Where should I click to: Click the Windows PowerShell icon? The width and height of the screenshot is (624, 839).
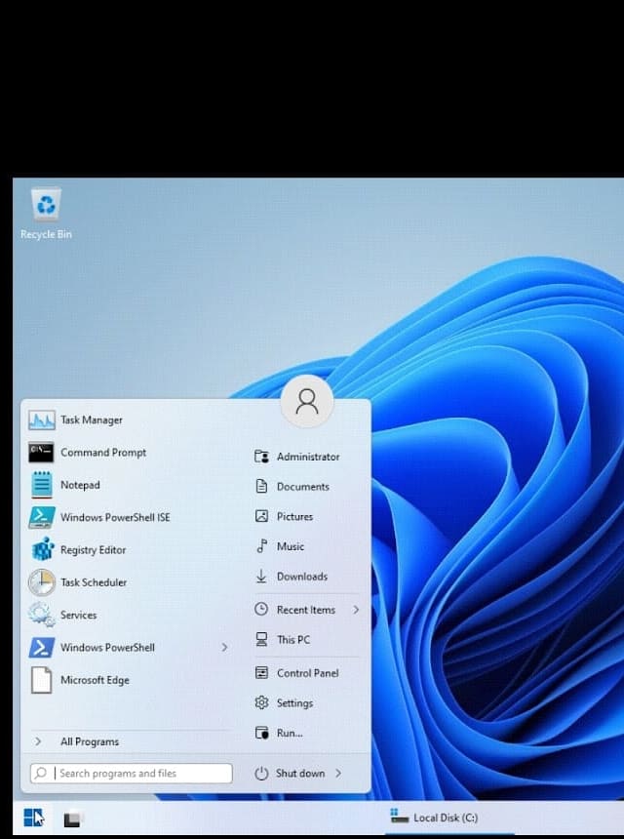point(41,647)
